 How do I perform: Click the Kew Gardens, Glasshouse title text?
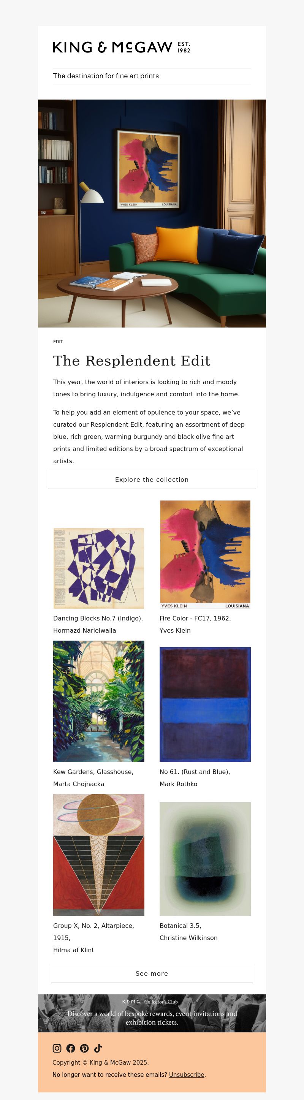[x=93, y=772]
